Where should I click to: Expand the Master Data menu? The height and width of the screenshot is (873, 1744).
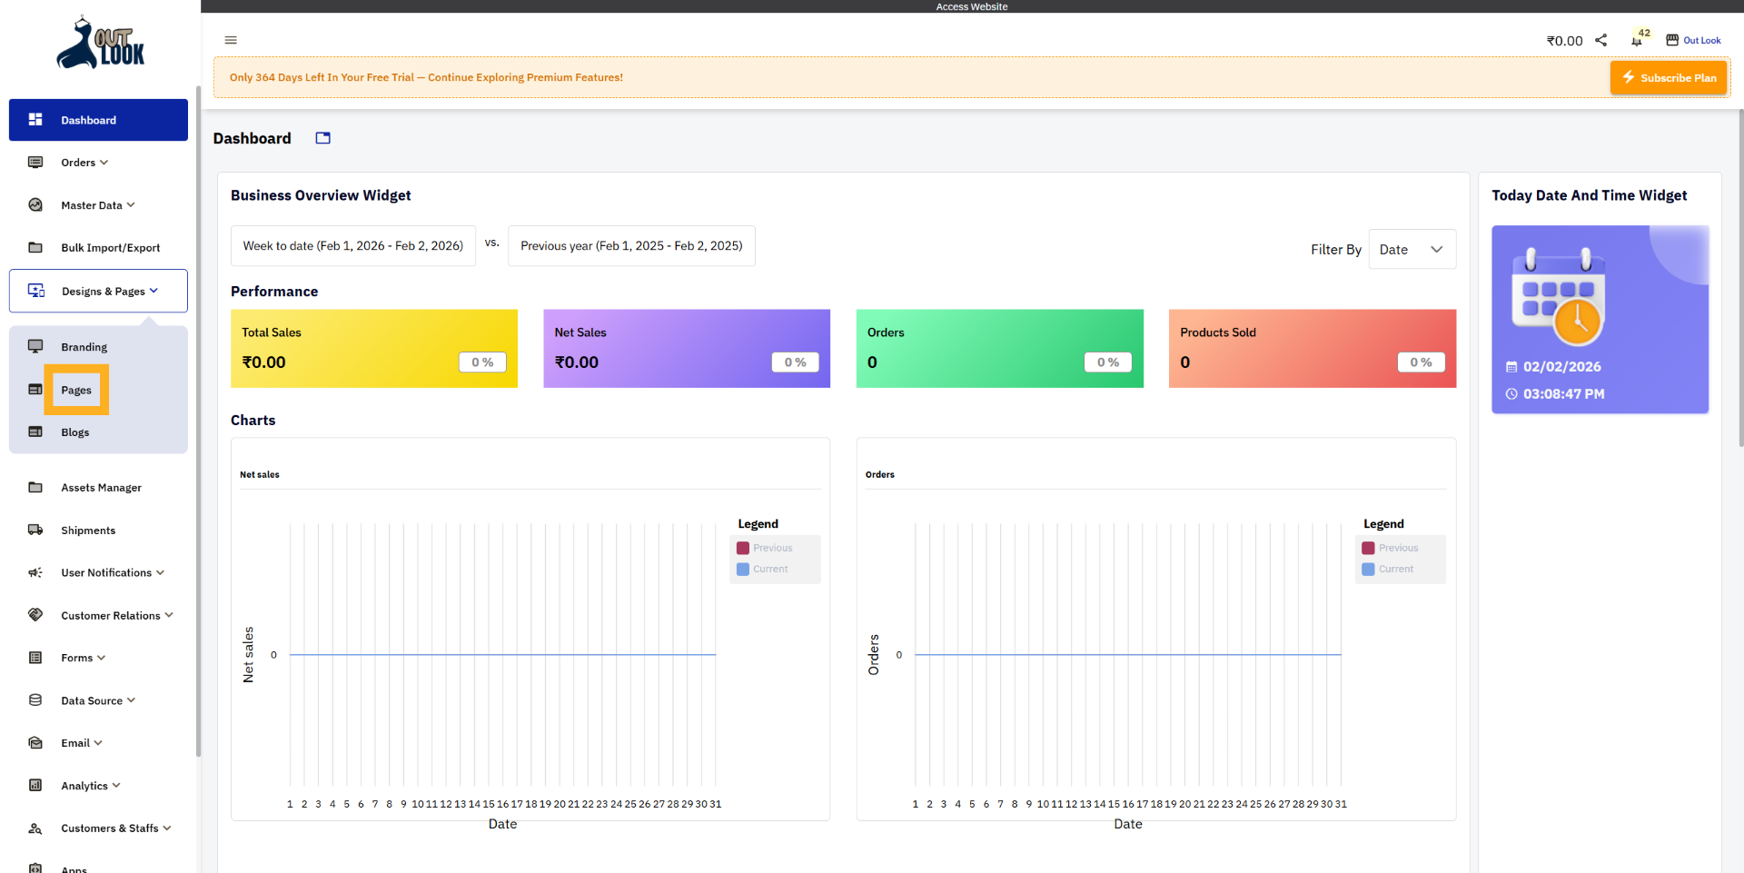pos(97,205)
